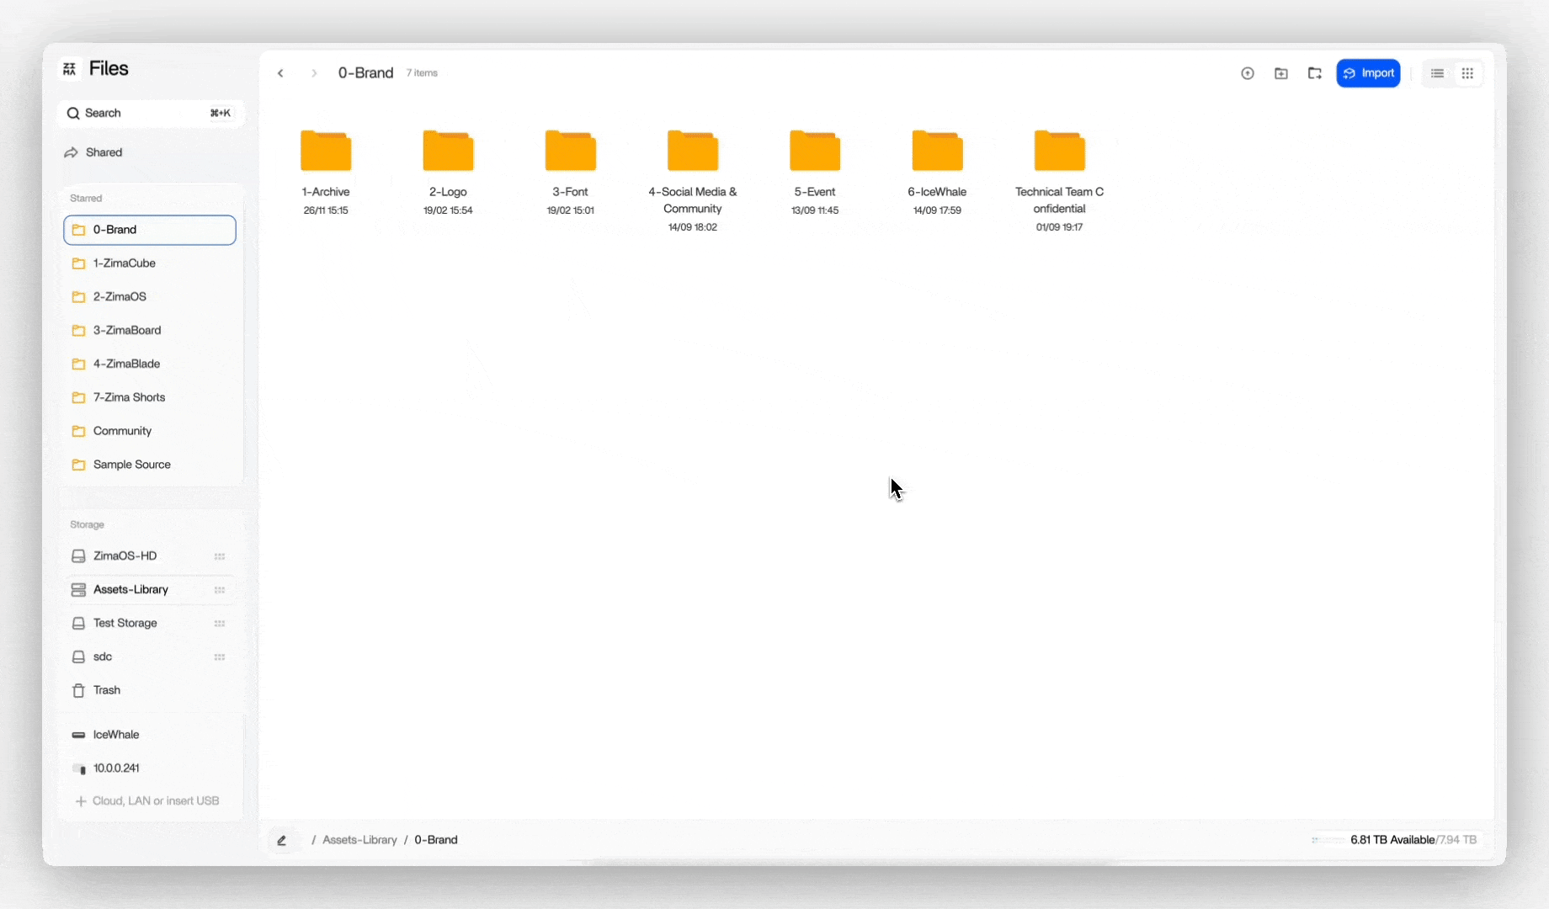Switch to list view
The image size is (1549, 909).
point(1437,73)
